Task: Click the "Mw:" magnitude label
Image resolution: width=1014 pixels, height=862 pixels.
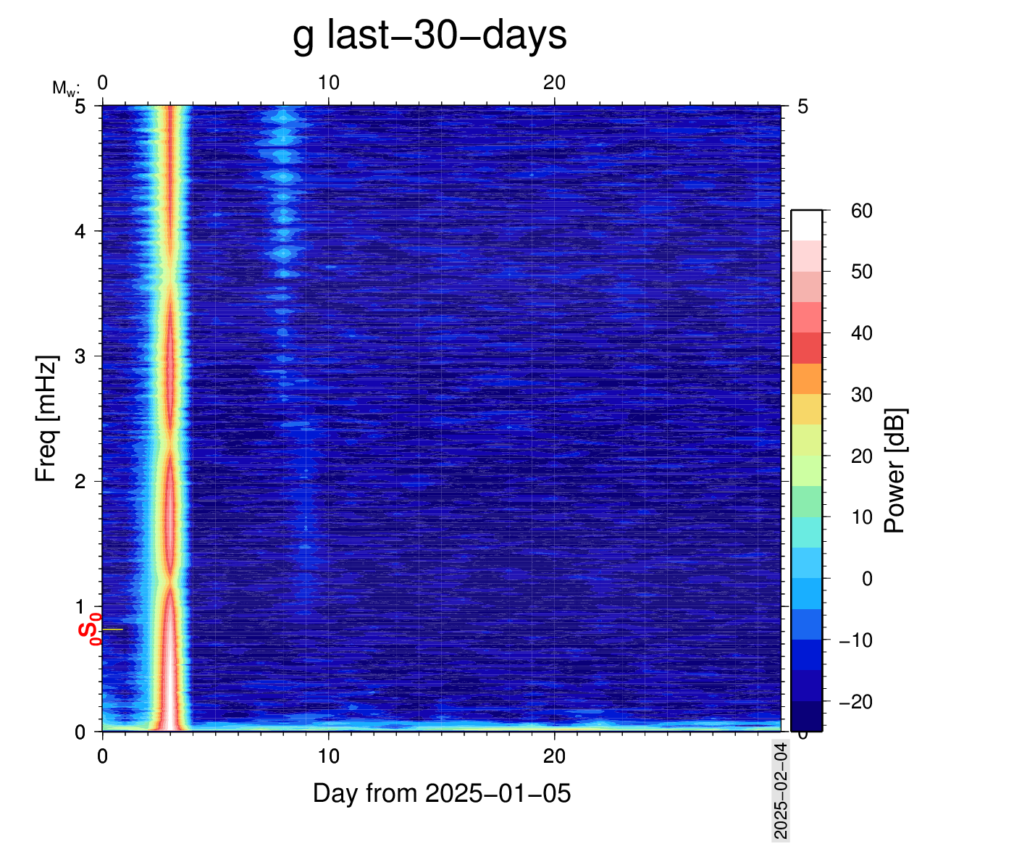Action: pos(65,88)
